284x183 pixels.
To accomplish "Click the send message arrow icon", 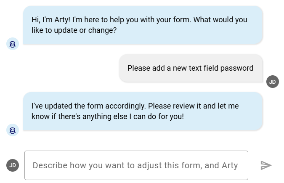I will (x=266, y=165).
